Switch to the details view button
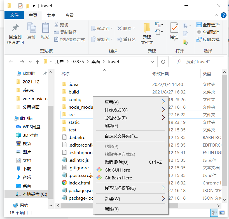229x219 pixels. coord(214,213)
